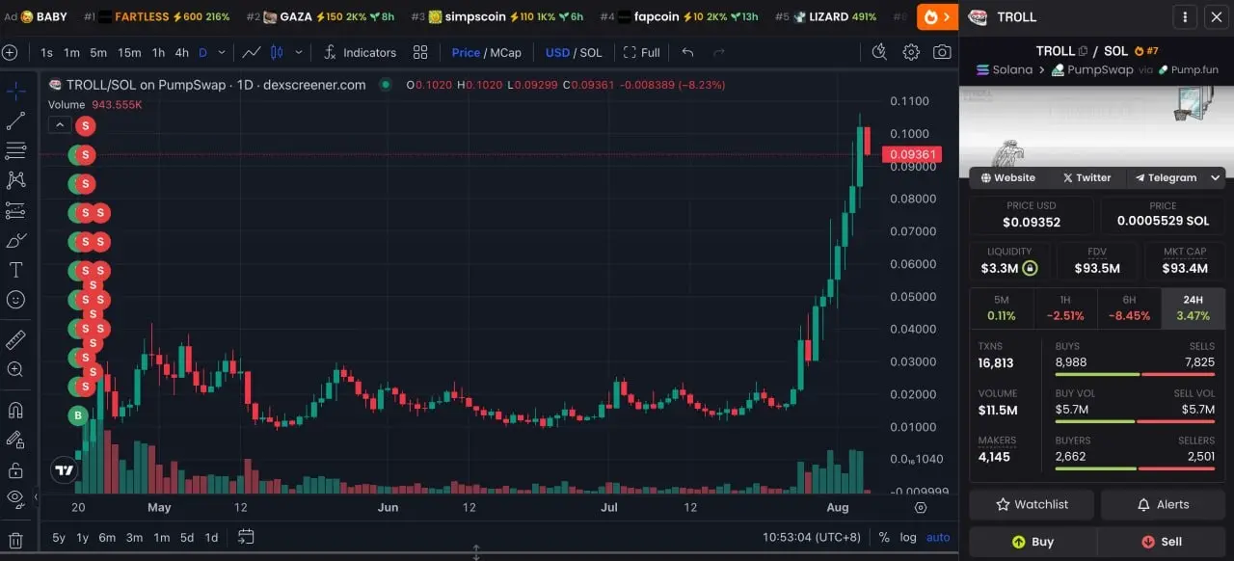Open the Indicators menu
This screenshot has width=1234, height=561.
[360, 52]
